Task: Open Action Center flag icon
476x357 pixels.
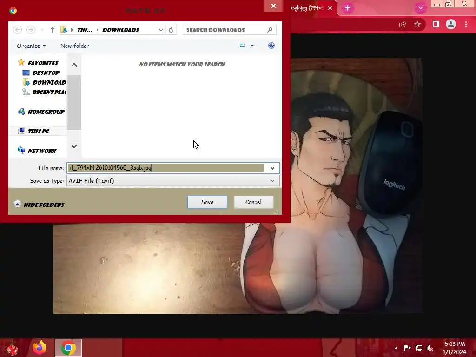Action: 407,348
